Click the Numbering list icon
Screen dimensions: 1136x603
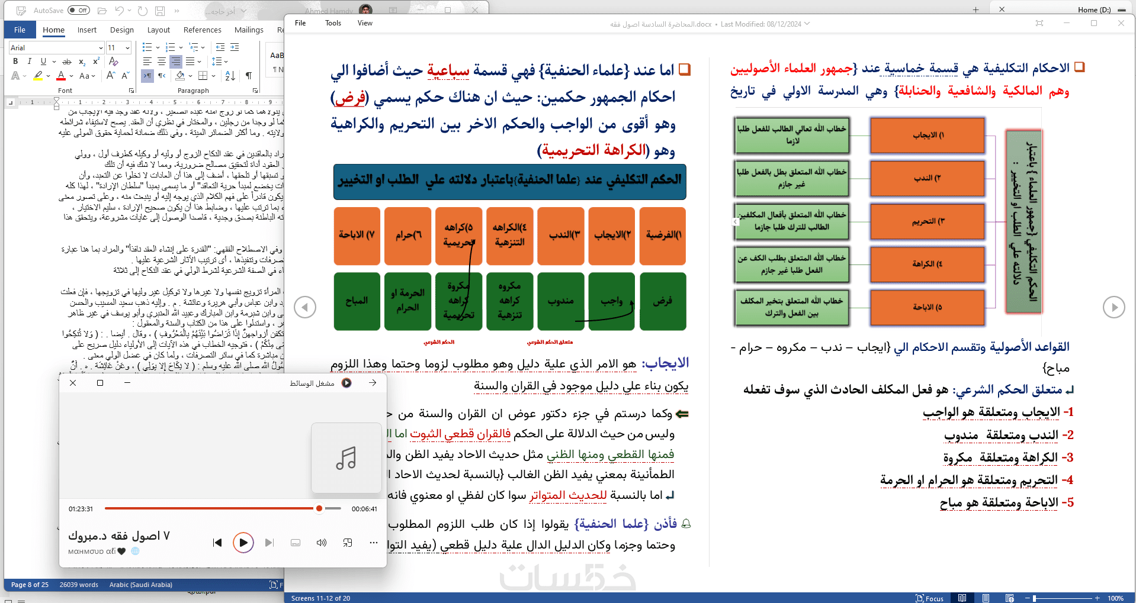[171, 47]
